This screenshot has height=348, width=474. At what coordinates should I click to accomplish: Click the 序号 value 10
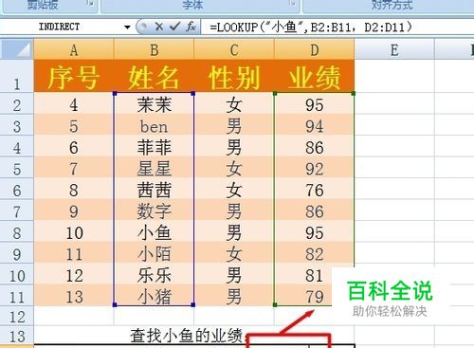coord(74,231)
